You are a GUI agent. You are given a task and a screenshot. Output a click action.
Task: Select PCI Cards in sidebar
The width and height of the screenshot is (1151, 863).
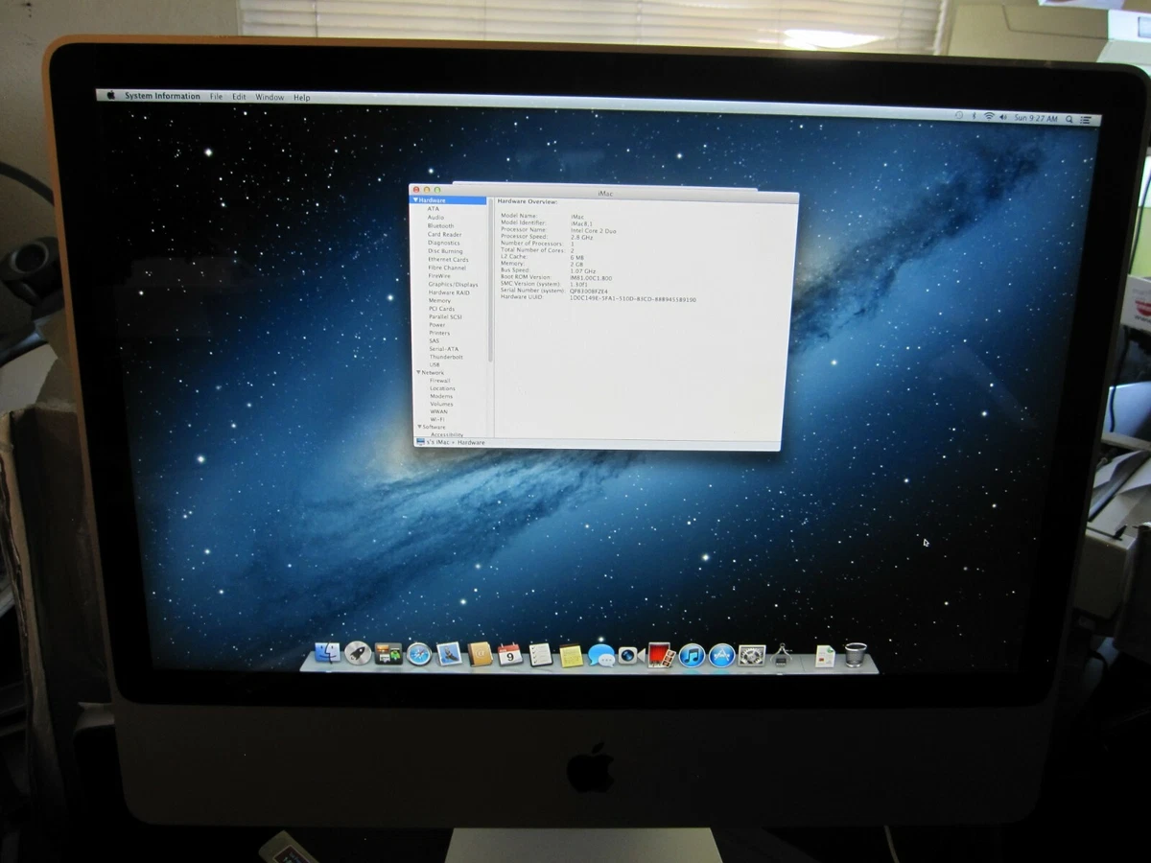(x=442, y=309)
